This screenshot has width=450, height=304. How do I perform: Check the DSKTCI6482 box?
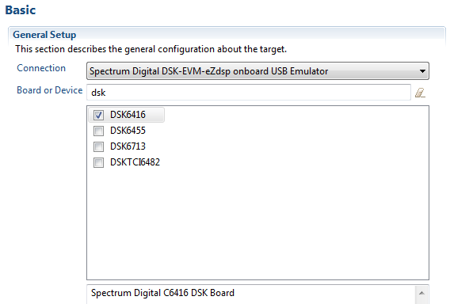(98, 162)
